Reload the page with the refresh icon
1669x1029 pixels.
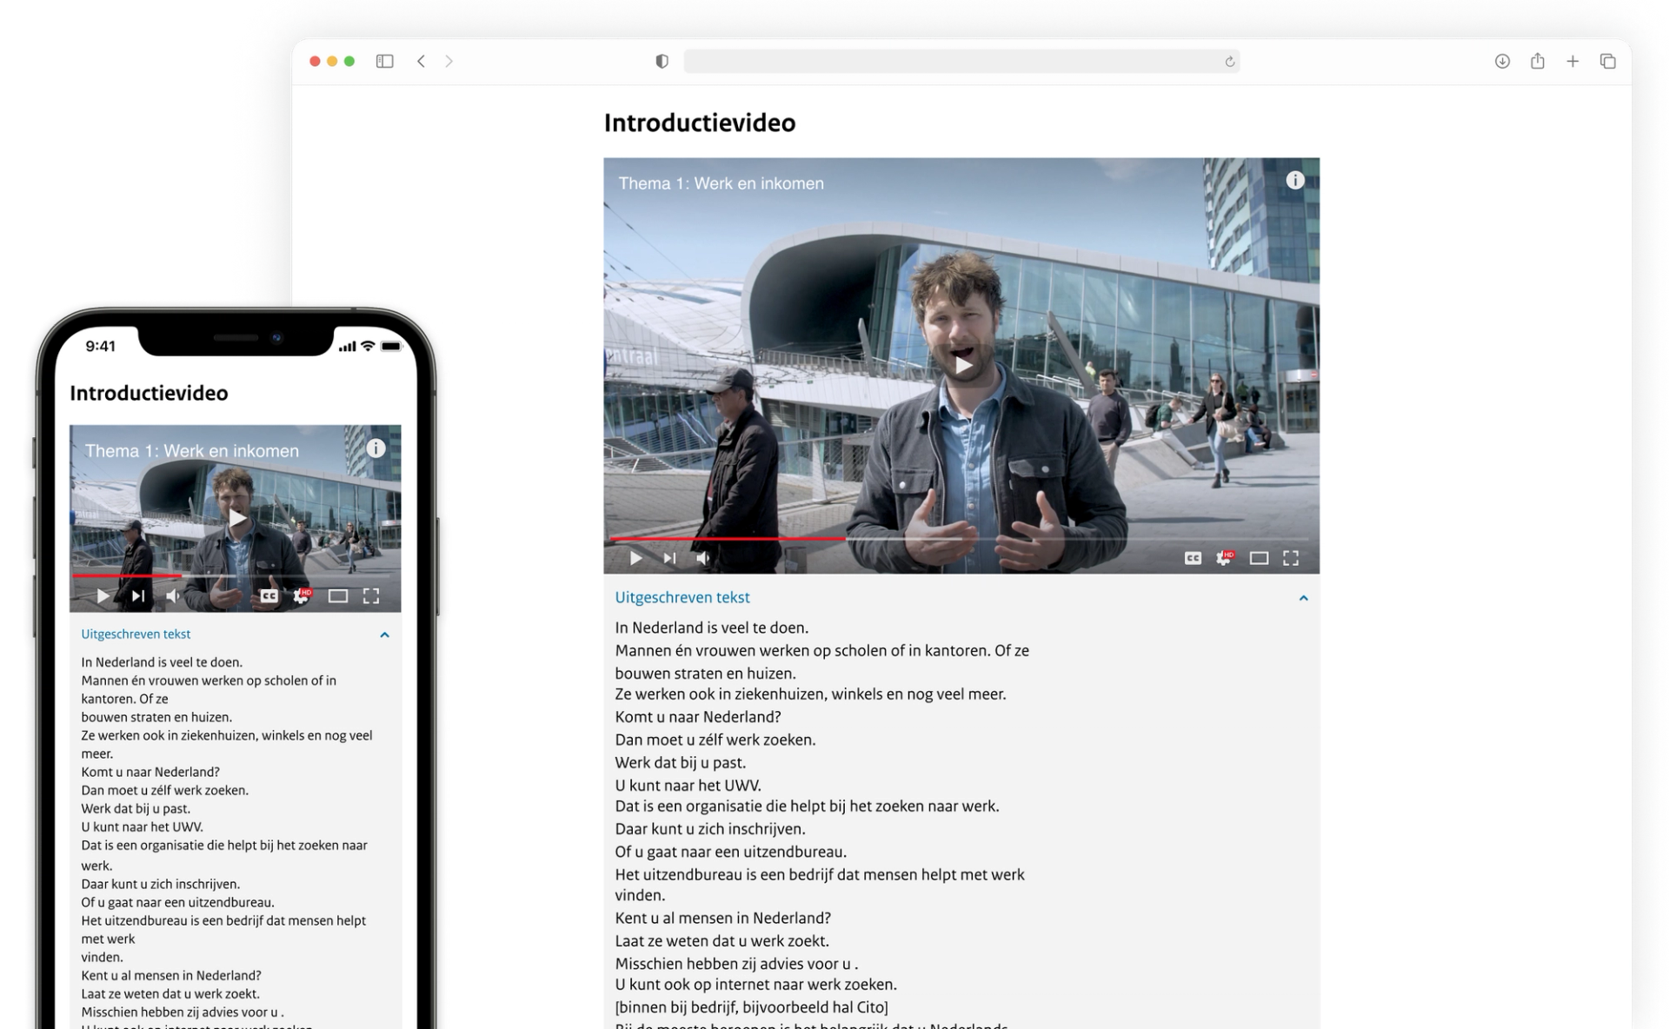[x=1229, y=62]
